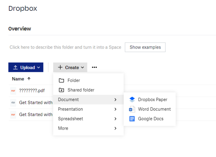Click PDF icon in the last file row

click(13, 114)
